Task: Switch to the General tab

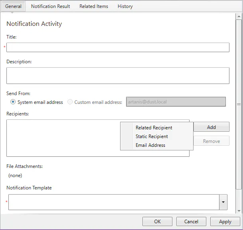Action: [x=13, y=6]
